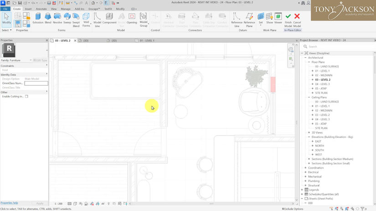Open the default 3D view house icon
Viewport: 376px width, 211px height.
pos(93,3)
